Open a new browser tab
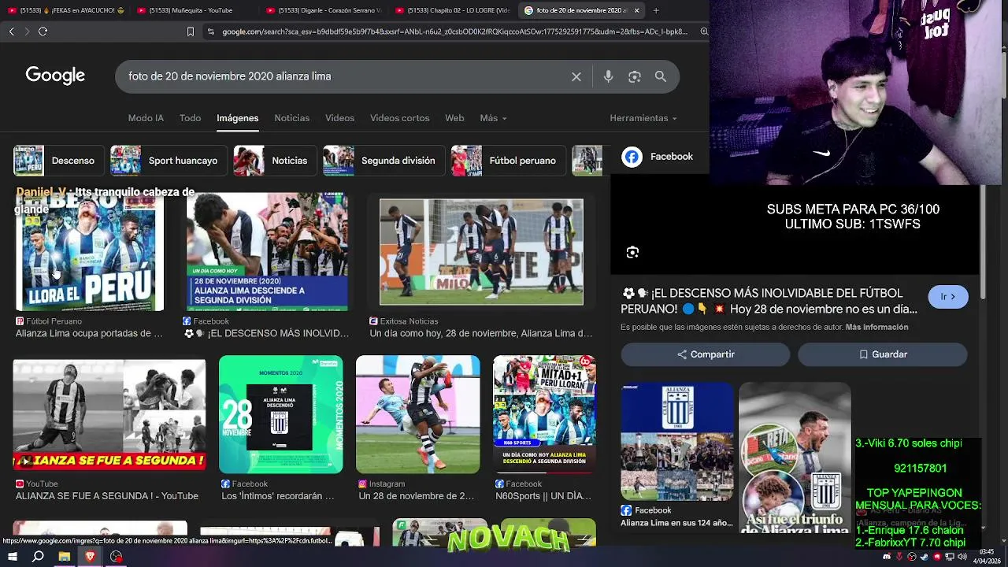 pyautogui.click(x=656, y=10)
